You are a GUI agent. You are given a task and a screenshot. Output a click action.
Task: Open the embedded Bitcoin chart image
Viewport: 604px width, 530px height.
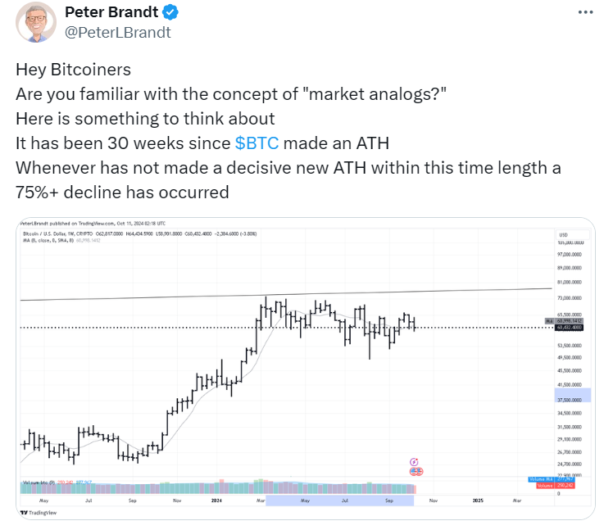pyautogui.click(x=306, y=369)
